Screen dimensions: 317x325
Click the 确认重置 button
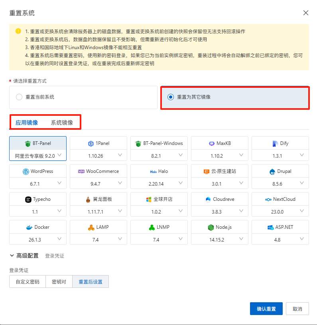(x=266, y=309)
